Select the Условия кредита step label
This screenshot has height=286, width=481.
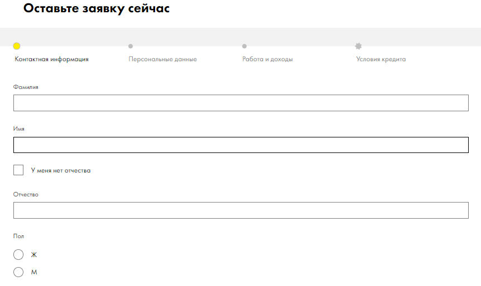(x=381, y=59)
